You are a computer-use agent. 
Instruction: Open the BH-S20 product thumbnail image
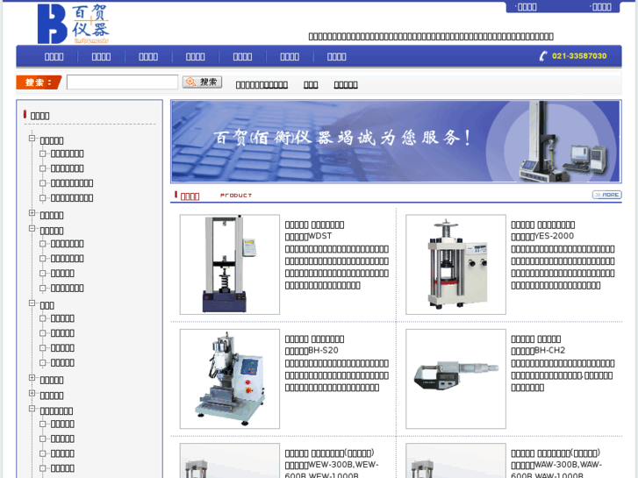coord(230,379)
